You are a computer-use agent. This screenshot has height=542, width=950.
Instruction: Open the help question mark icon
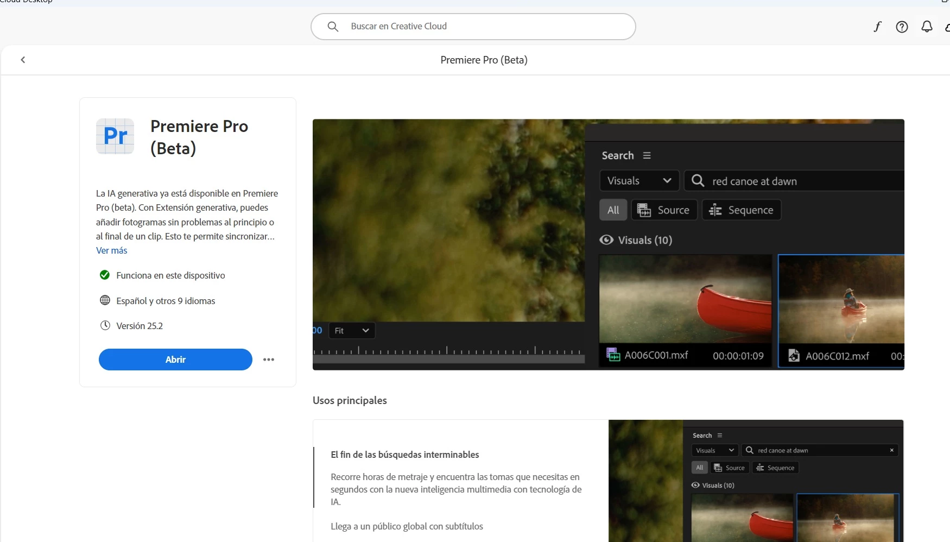(x=902, y=27)
